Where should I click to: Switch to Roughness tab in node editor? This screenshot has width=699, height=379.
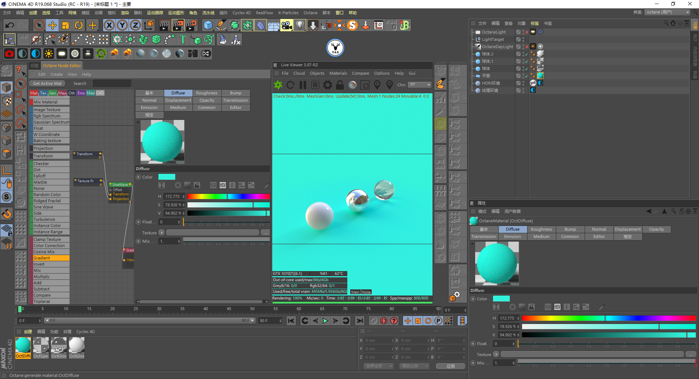(x=207, y=93)
